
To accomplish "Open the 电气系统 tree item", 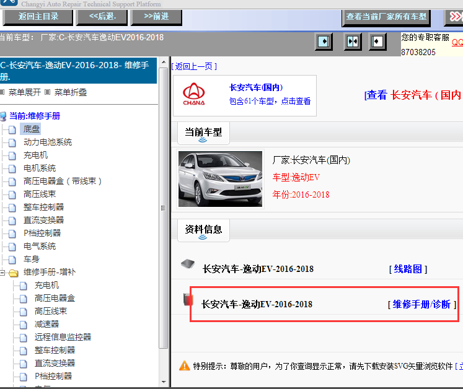I will click(x=40, y=246).
